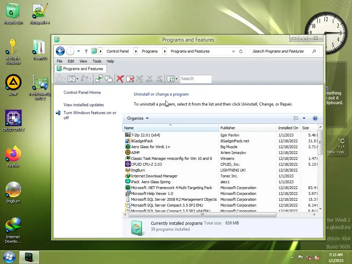Open the CPUID CPU-Z desktop icon

[x=13, y=121]
